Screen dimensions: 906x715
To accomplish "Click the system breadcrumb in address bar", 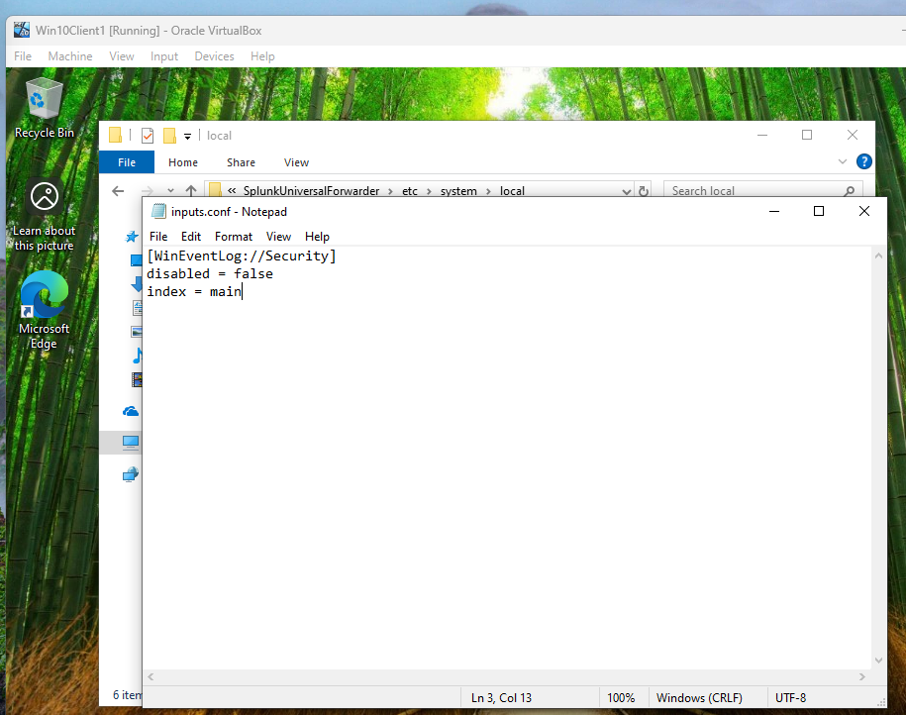I will [458, 191].
